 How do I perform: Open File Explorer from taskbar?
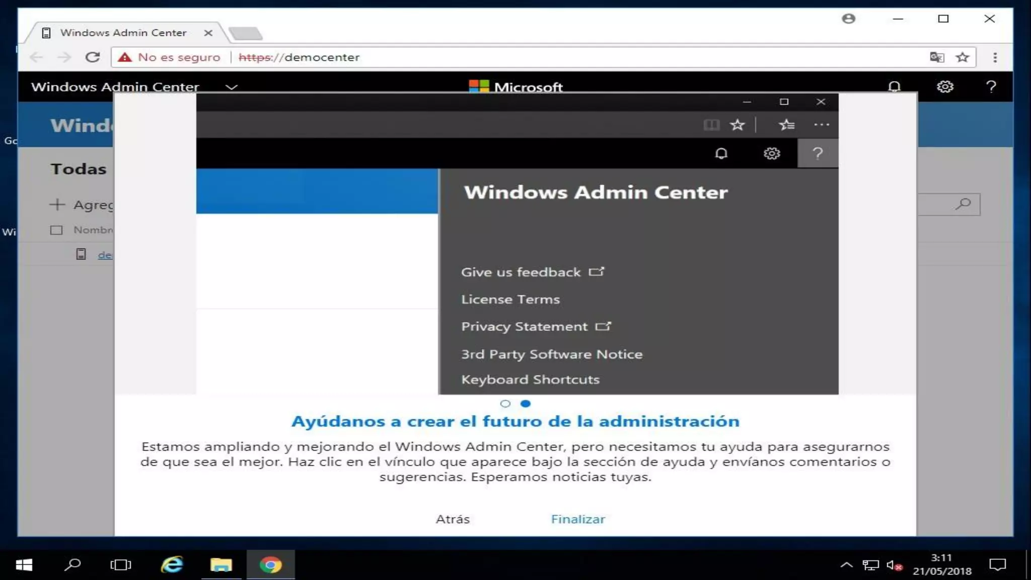pyautogui.click(x=221, y=565)
